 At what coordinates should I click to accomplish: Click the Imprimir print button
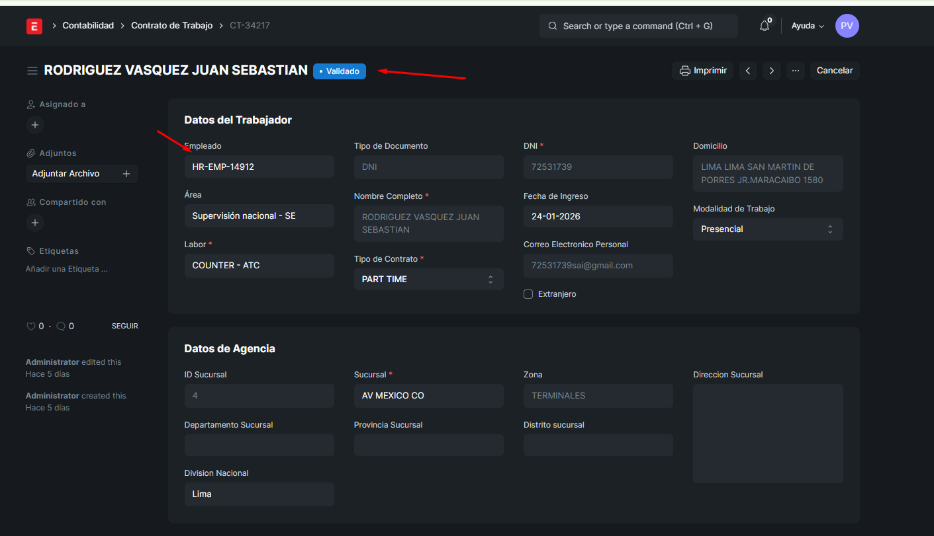click(x=702, y=71)
